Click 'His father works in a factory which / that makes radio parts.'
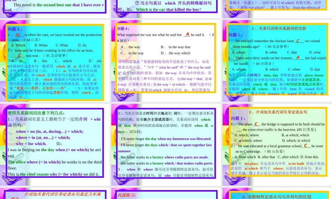Viewport: 332px width, 199px height. [167, 164]
